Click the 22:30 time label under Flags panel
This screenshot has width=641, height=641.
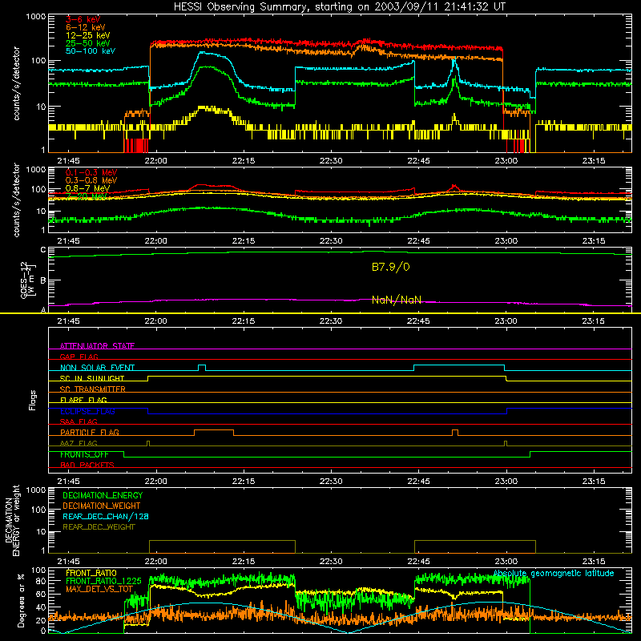click(x=331, y=482)
